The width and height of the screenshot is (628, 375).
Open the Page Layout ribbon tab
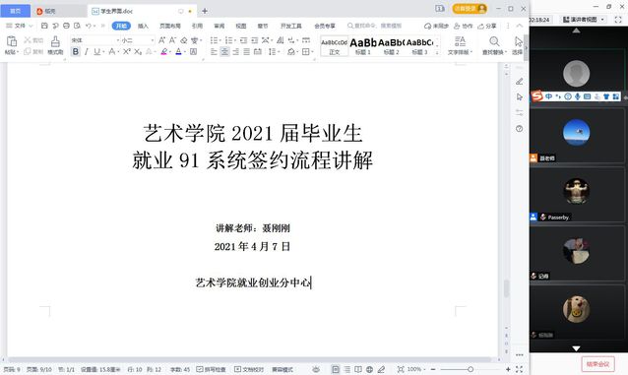coord(170,26)
